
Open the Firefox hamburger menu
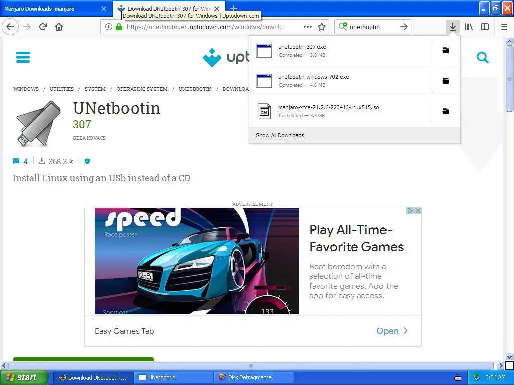pyautogui.click(x=504, y=27)
